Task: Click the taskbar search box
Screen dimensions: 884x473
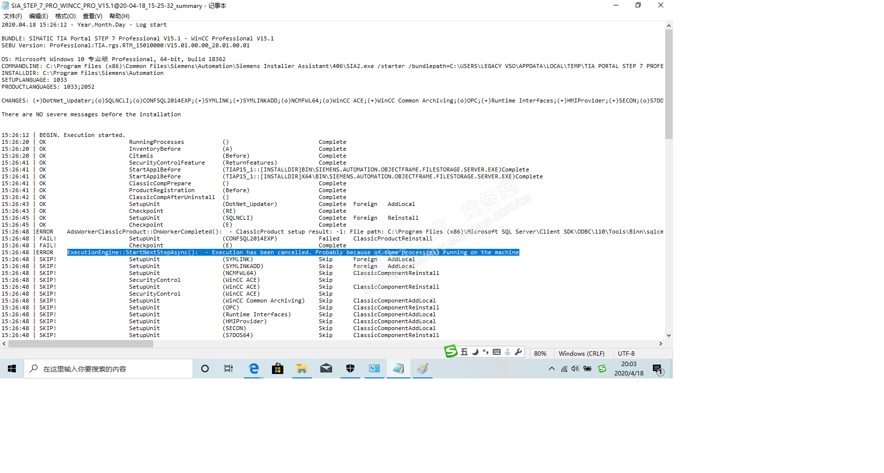Action: 108,369
